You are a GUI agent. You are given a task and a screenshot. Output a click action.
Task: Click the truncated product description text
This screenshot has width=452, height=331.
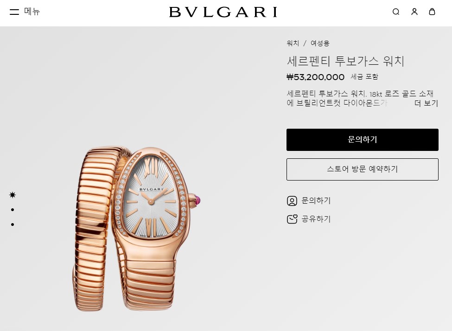click(x=350, y=98)
